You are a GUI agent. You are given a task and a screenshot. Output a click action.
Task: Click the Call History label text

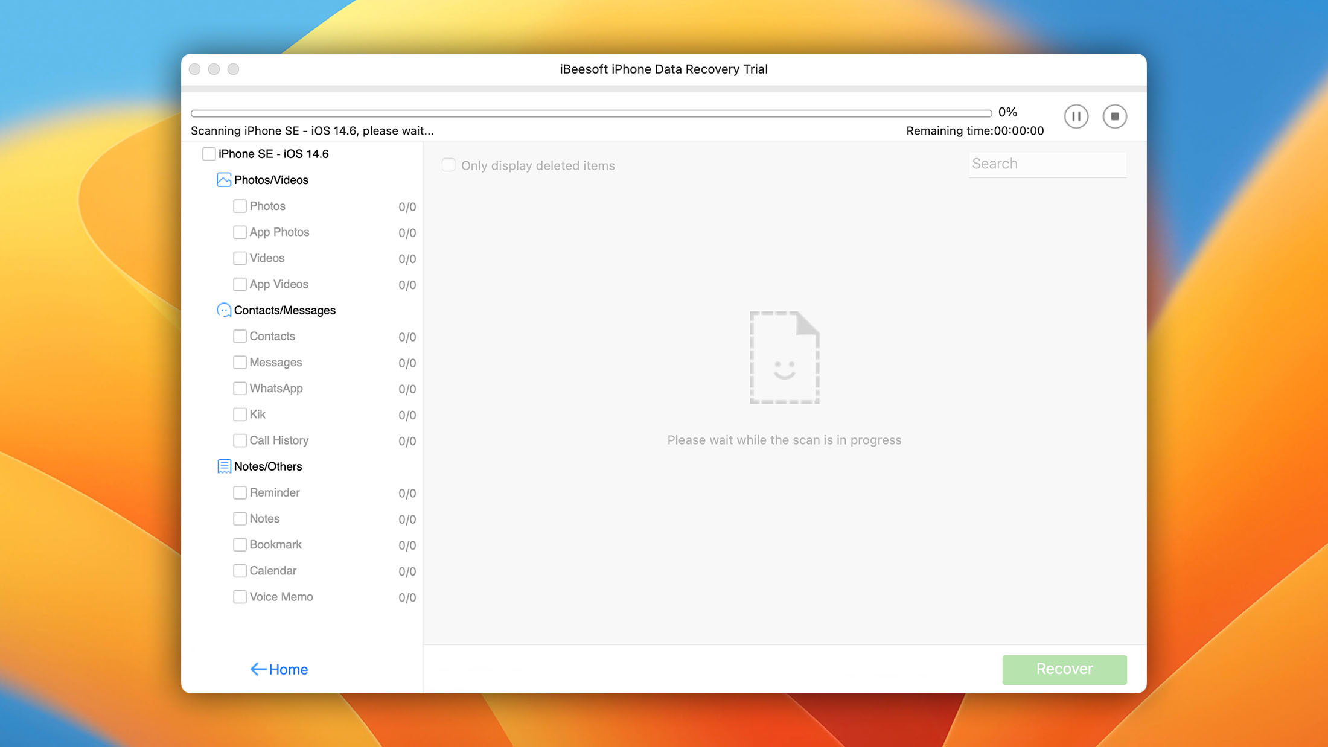279,440
